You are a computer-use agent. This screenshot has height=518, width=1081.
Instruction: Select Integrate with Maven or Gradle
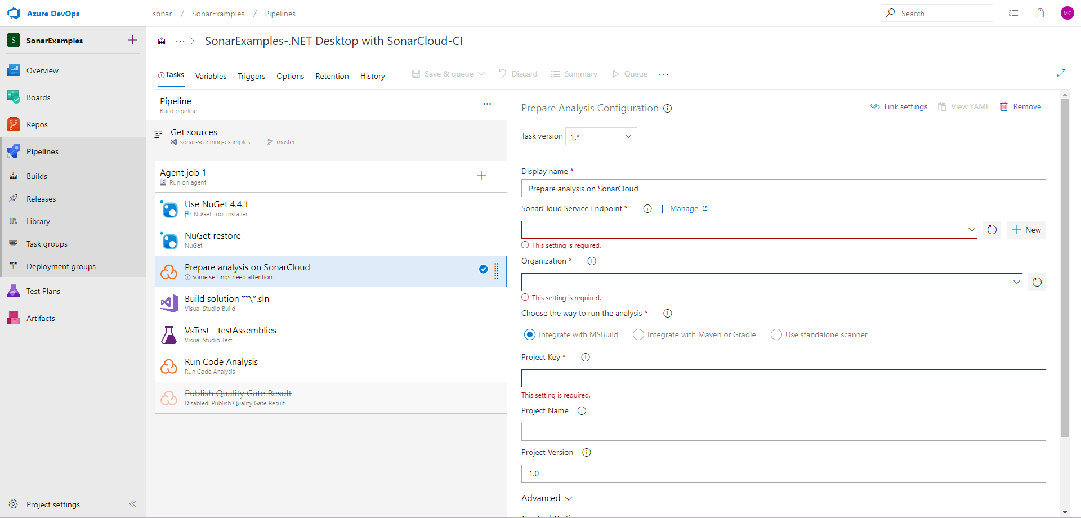(x=638, y=334)
